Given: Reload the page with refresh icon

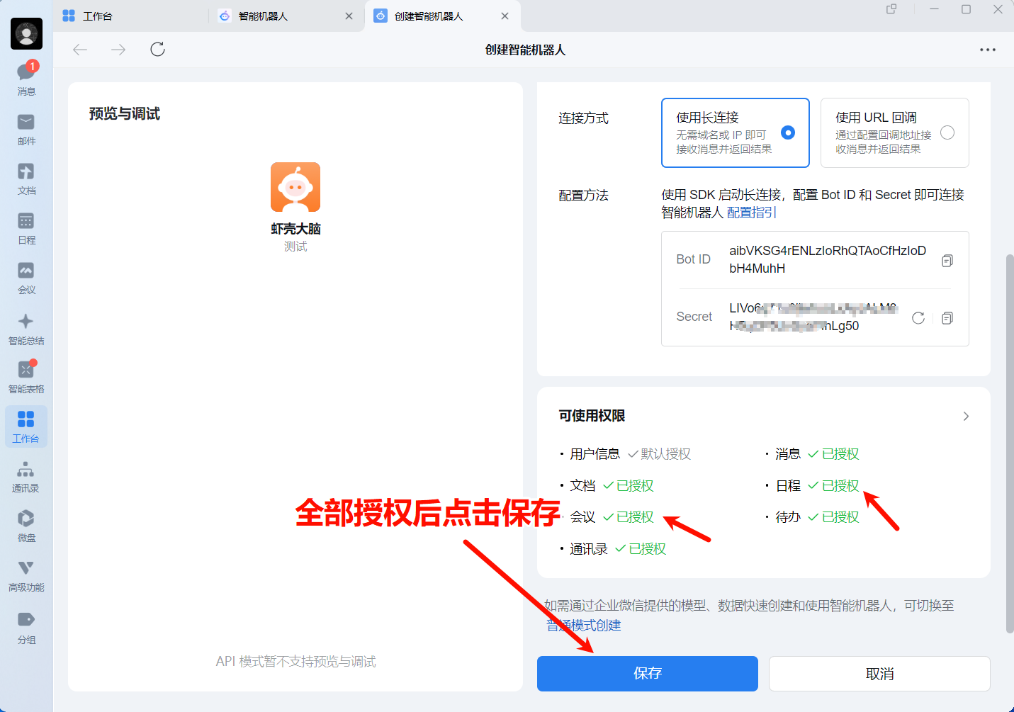Looking at the screenshot, I should (x=157, y=49).
